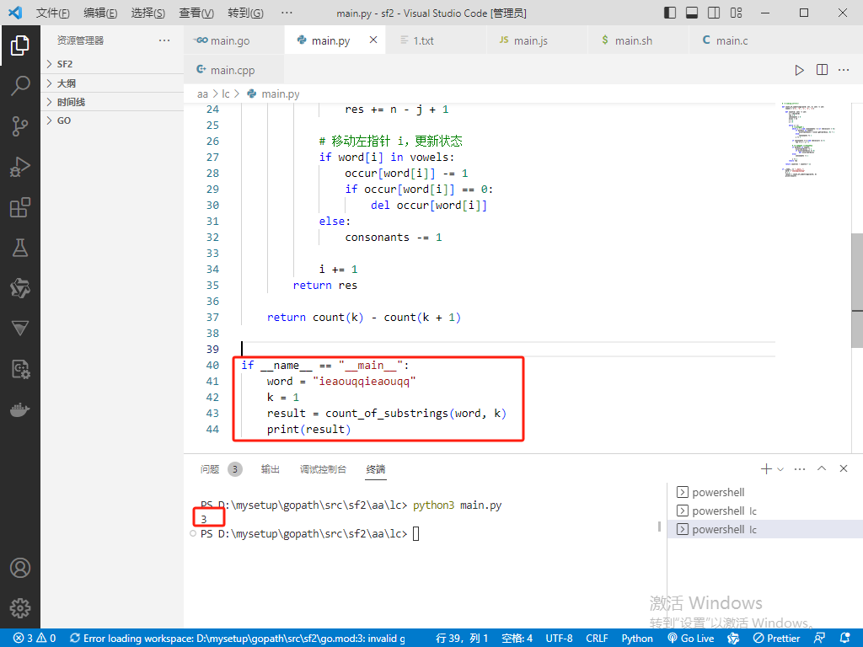
Task: Open Explorer panel more actions ellipsis
Action: tap(164, 40)
